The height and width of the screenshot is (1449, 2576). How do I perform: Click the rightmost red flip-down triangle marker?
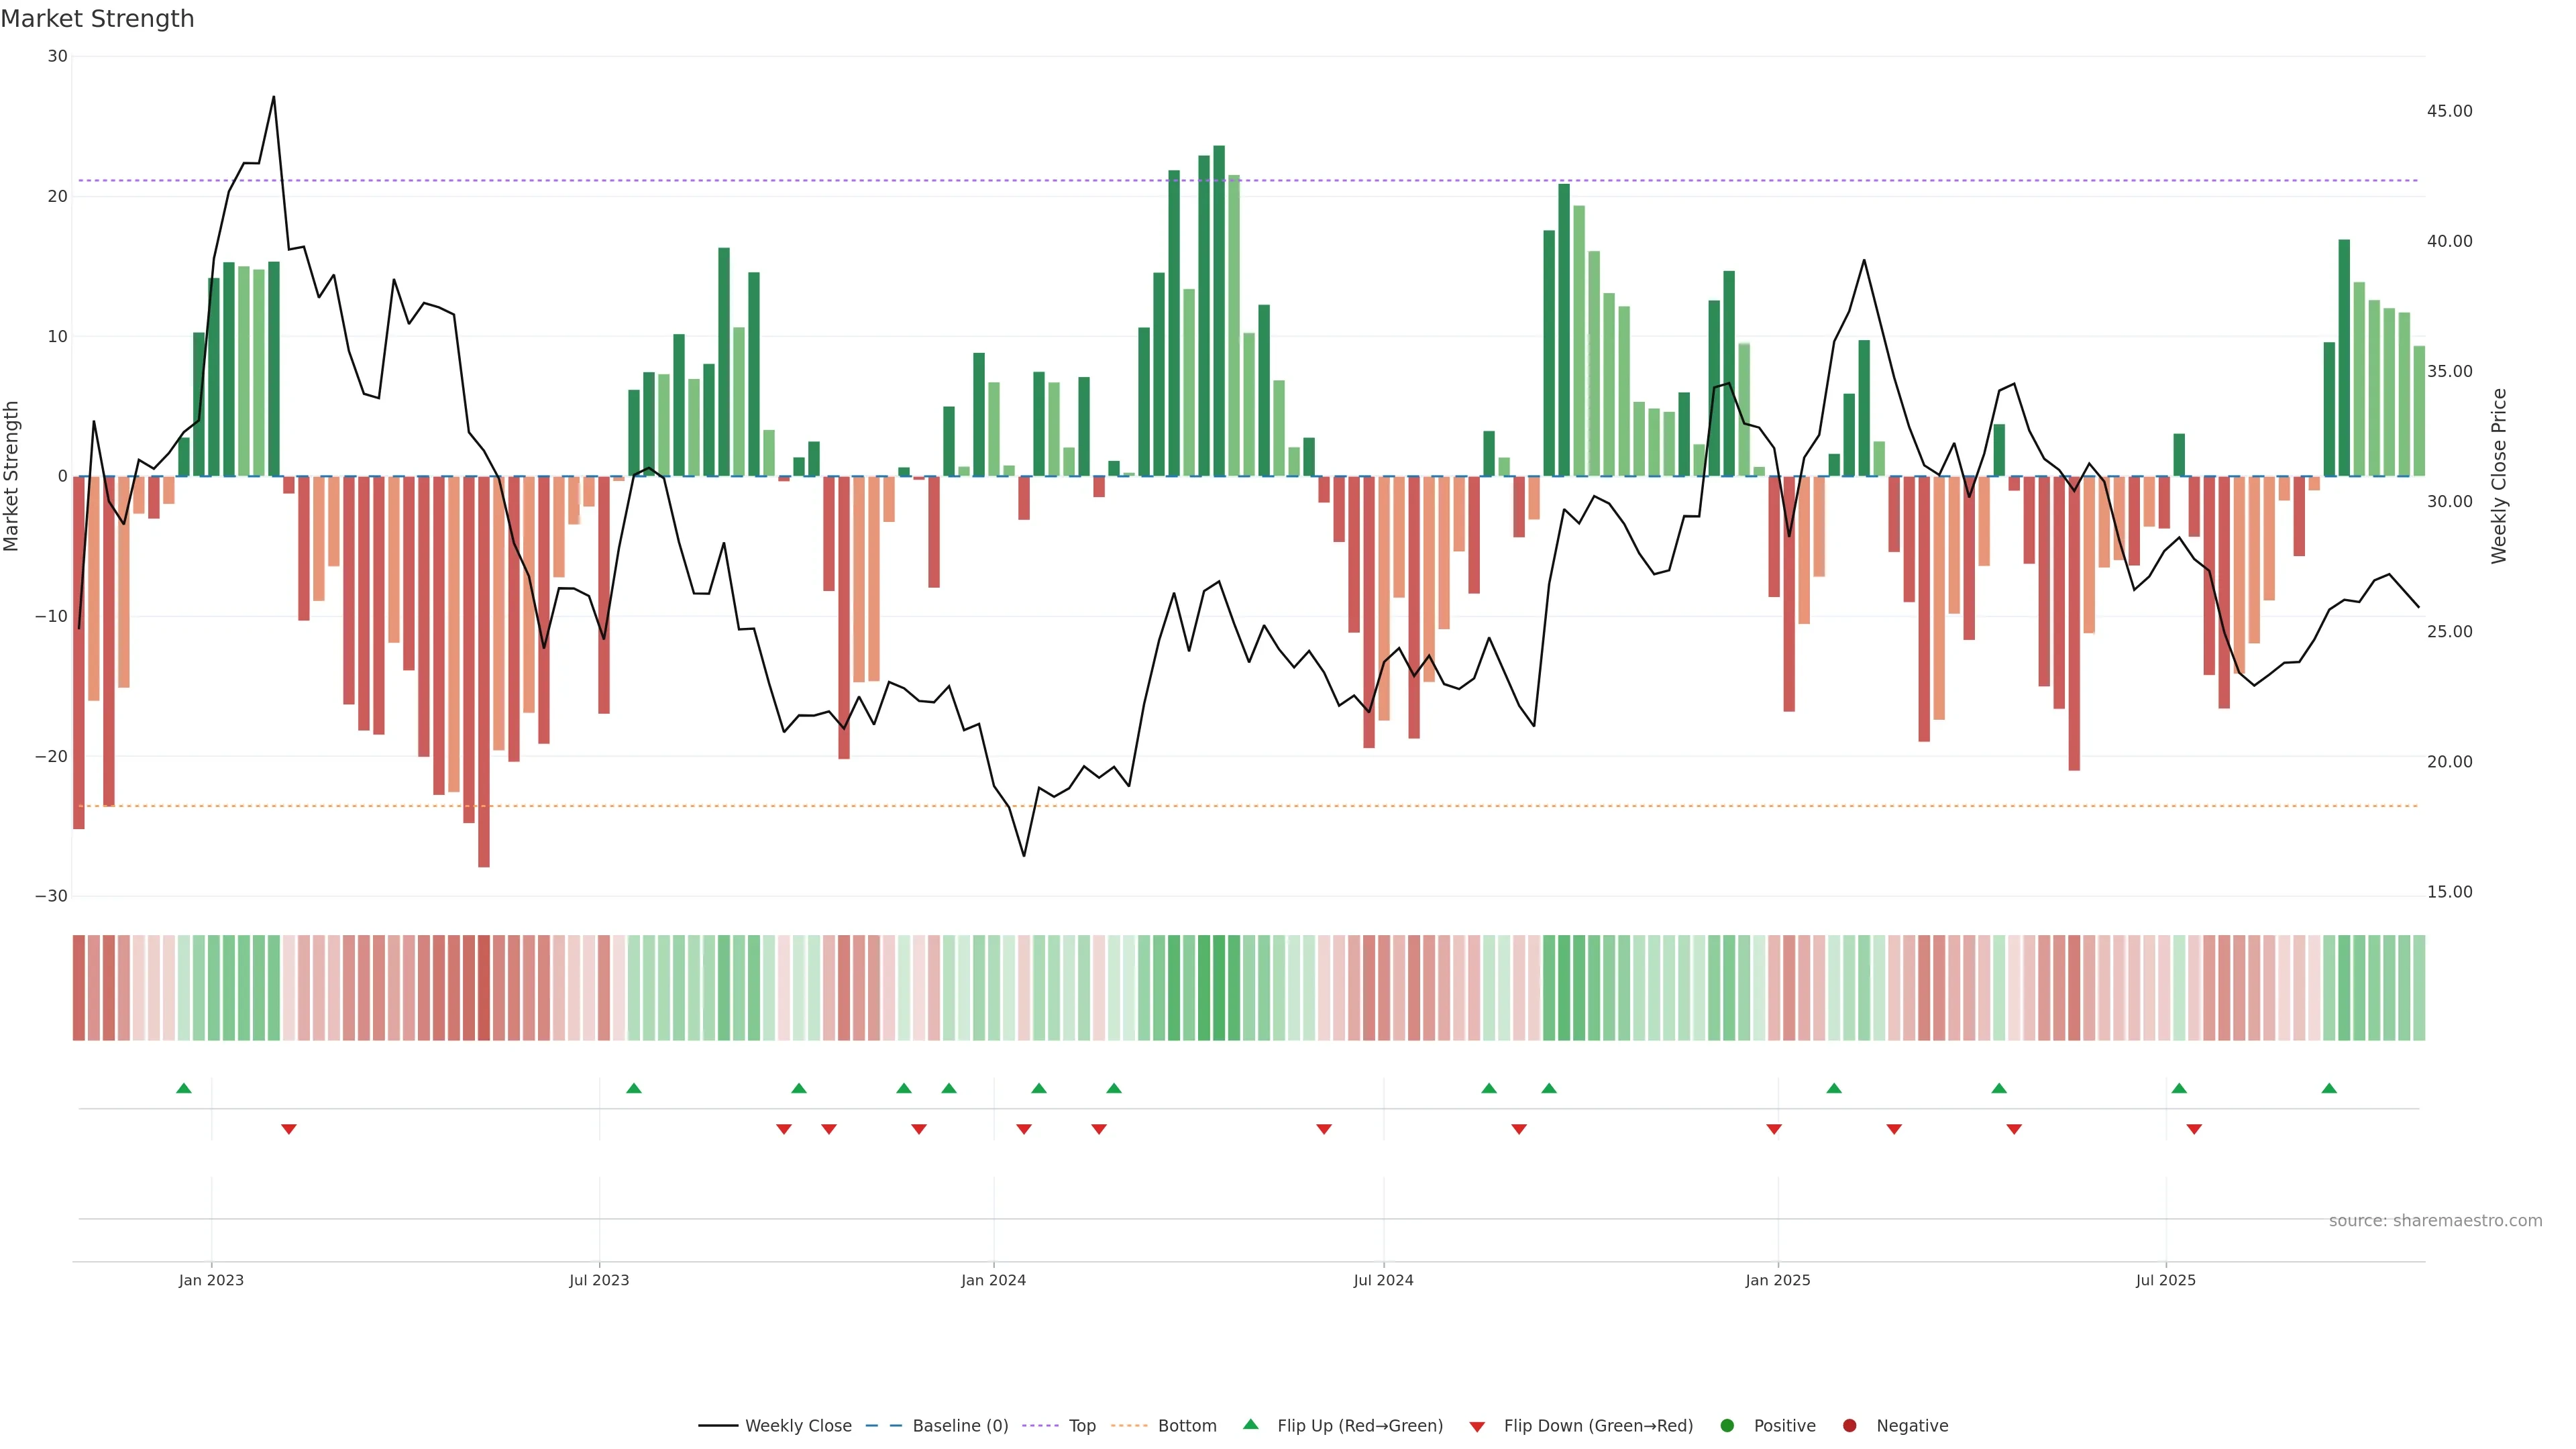tap(2194, 1129)
